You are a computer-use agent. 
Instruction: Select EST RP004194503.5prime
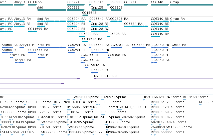[x=123, y=127]
